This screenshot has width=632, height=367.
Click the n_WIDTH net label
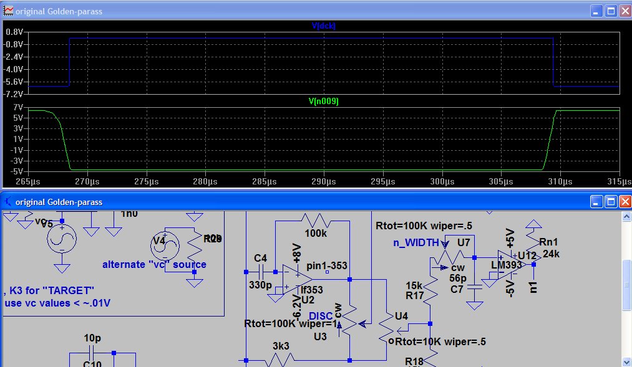(x=416, y=242)
